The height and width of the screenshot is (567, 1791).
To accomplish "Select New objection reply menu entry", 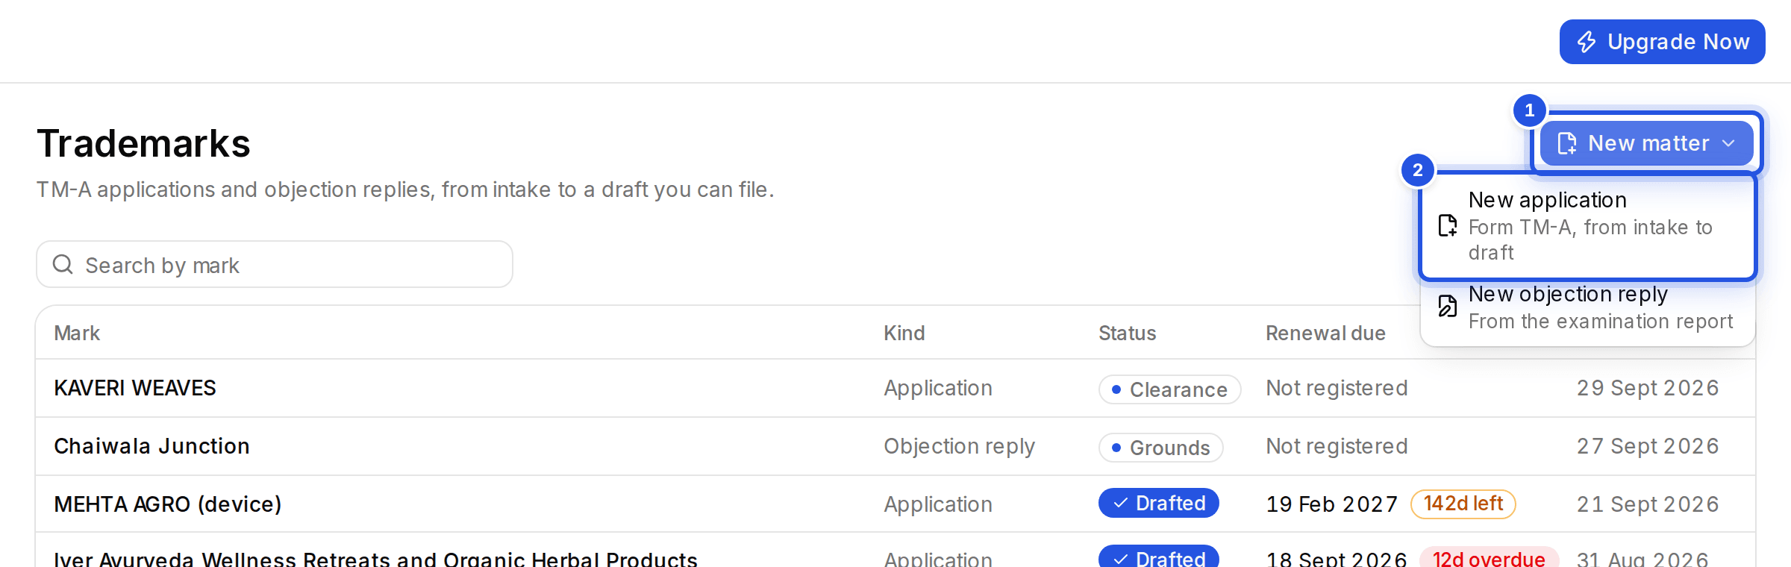I will pos(1588,307).
